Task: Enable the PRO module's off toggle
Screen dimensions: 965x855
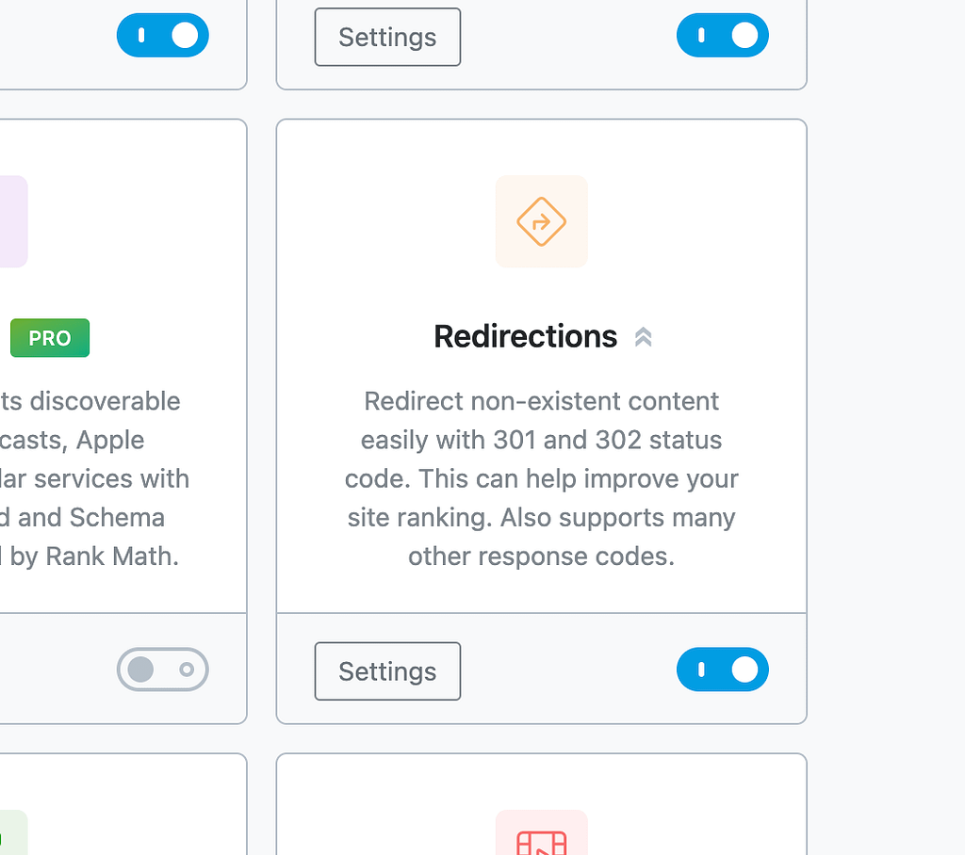Action: click(162, 669)
